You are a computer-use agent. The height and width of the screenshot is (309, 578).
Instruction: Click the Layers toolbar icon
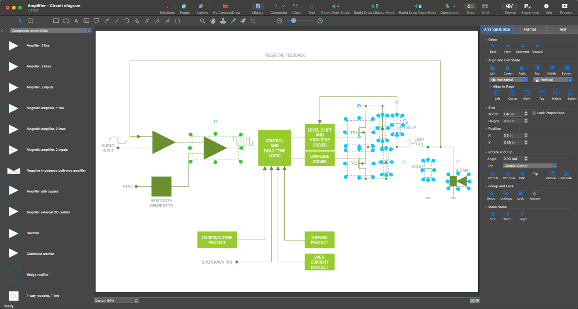[200, 7]
